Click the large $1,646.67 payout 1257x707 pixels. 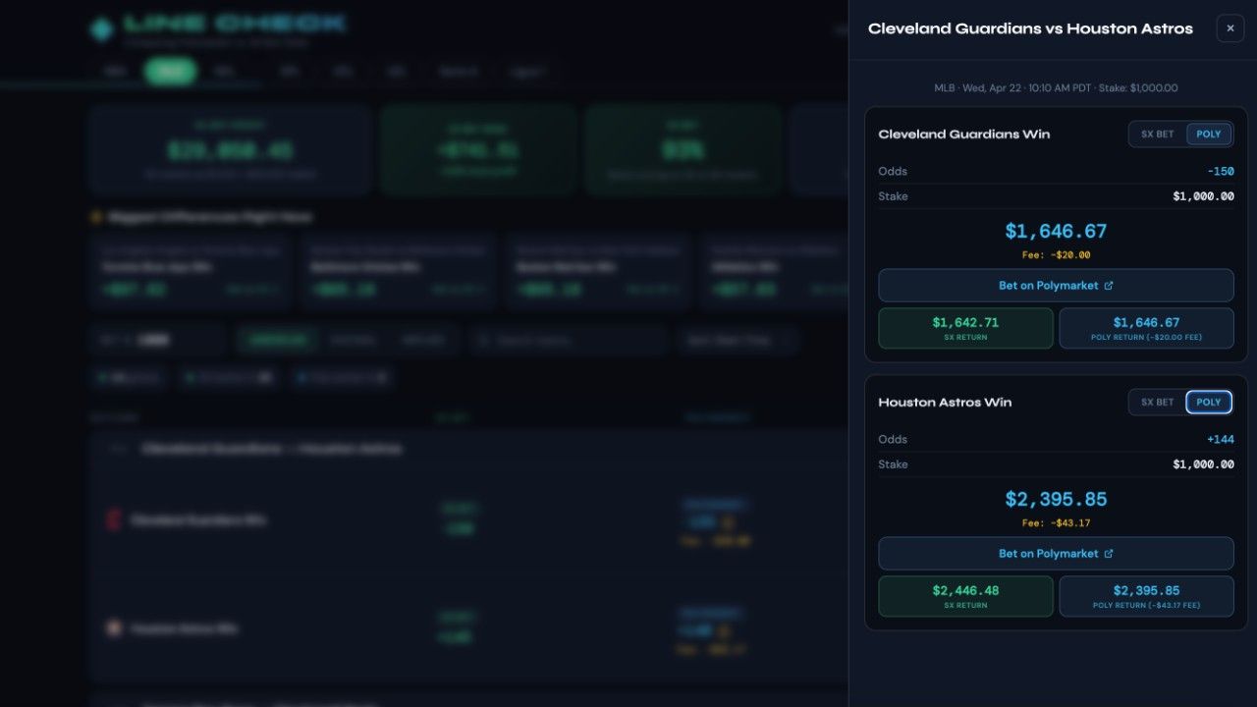click(1056, 232)
